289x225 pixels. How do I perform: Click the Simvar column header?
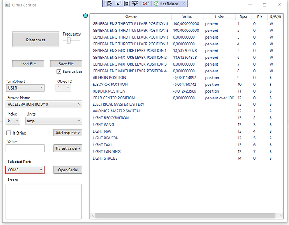[x=130, y=17]
